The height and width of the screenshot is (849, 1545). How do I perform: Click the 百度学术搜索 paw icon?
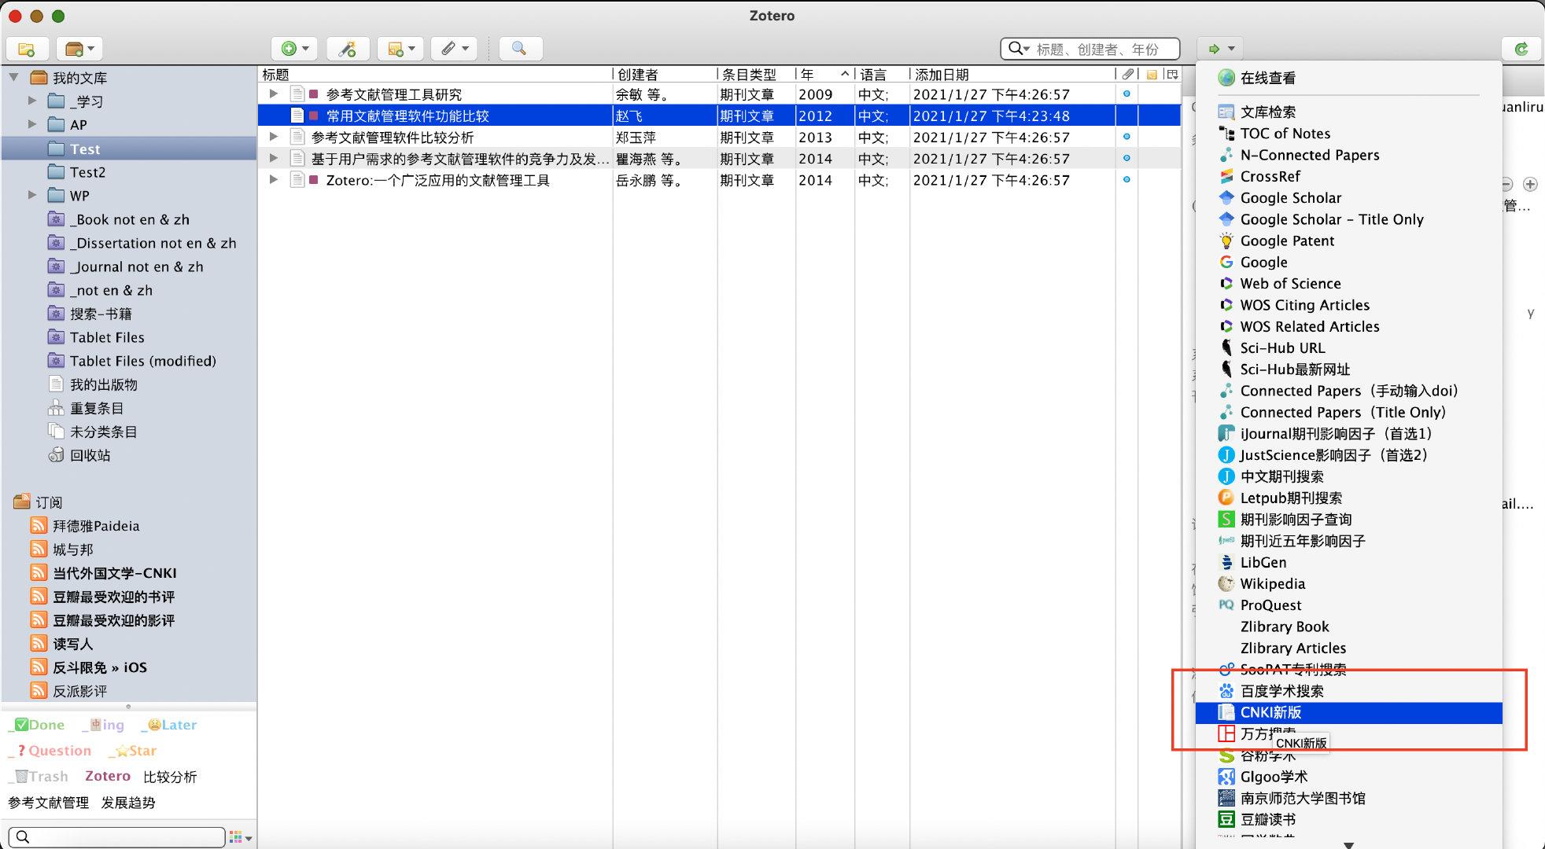point(1226,691)
